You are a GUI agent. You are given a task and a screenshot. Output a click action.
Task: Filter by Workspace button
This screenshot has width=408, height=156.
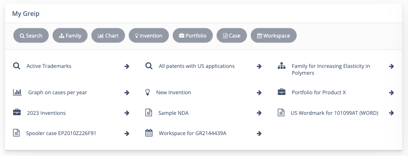273,36
